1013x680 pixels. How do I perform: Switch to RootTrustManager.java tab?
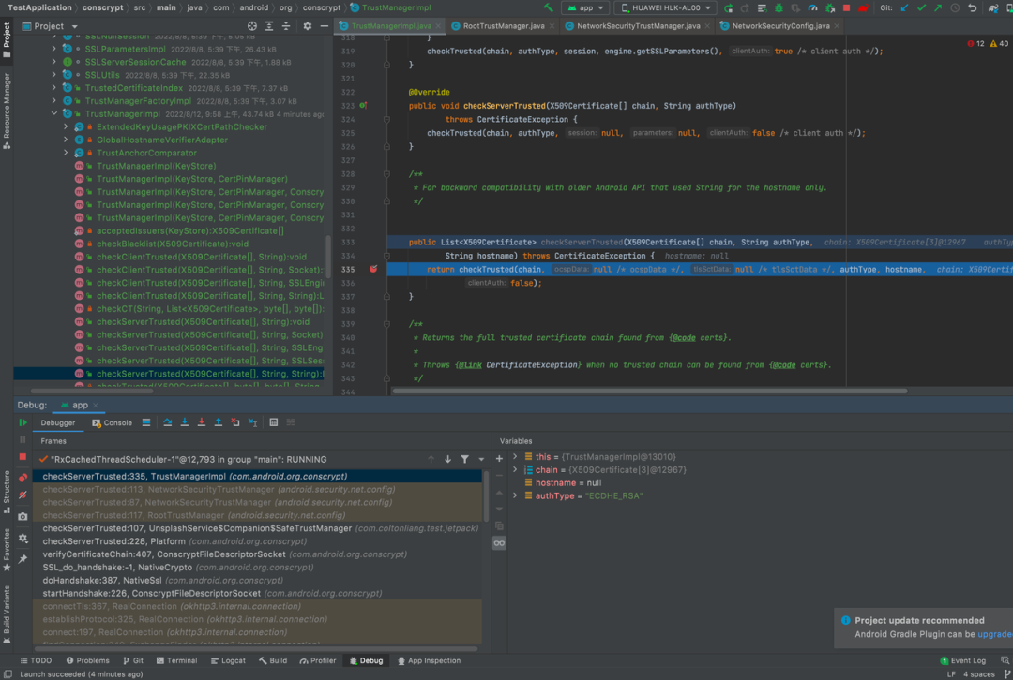click(504, 26)
